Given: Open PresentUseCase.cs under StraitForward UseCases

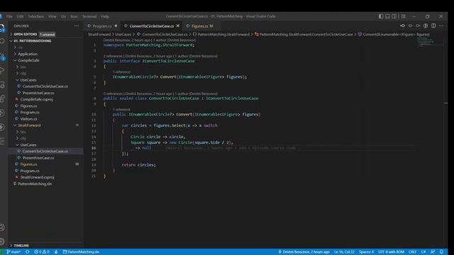Looking at the screenshot, I should point(45,157).
